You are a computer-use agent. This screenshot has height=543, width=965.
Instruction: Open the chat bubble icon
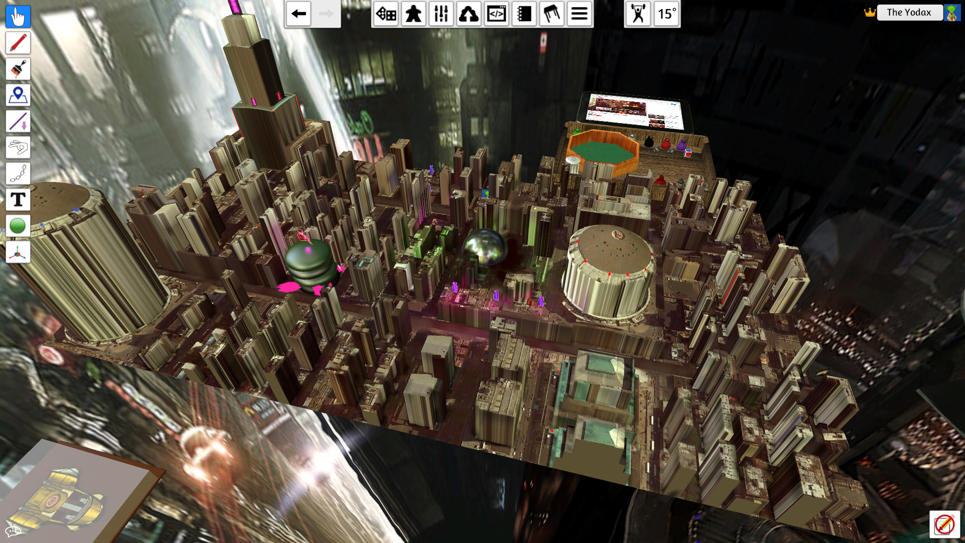tap(13, 531)
